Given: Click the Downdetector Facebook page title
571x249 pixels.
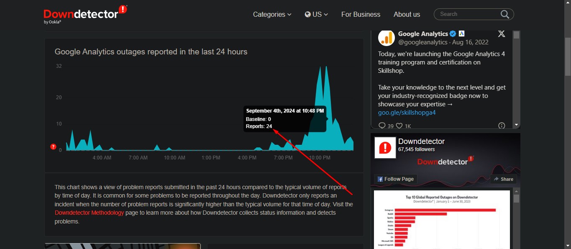Looking at the screenshot, I should coord(421,141).
